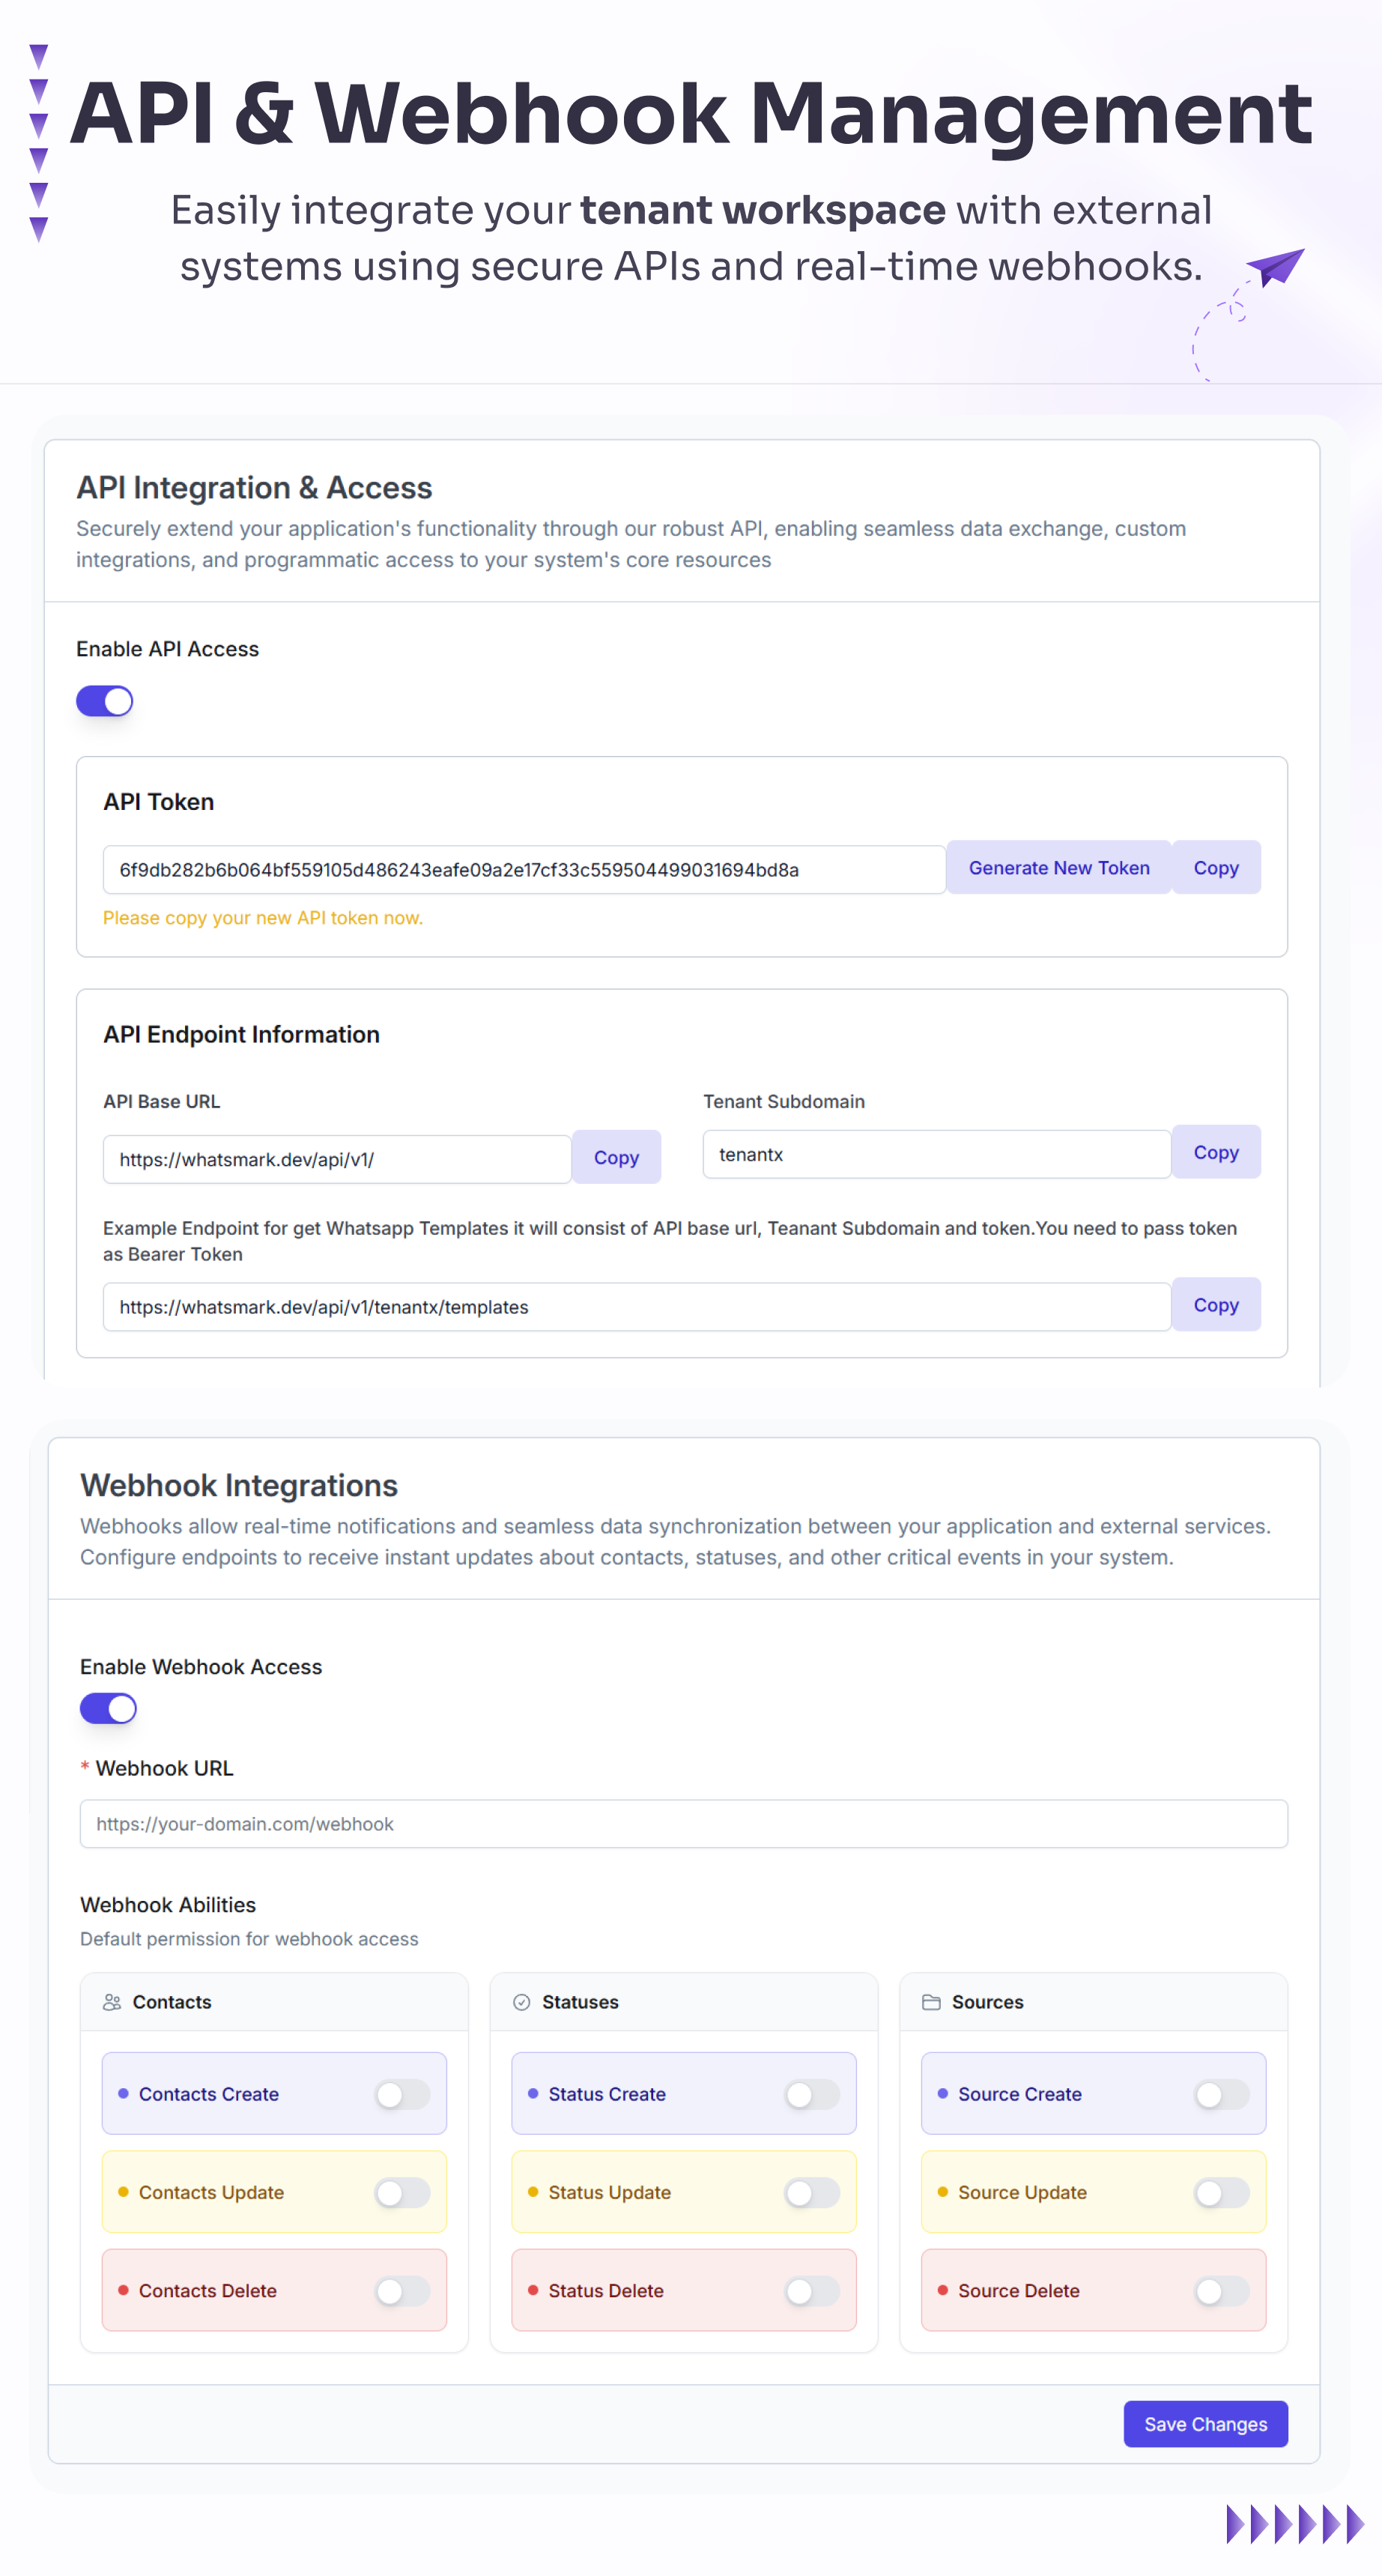
Task: Disable the Enable Webhook Access toggle
Action: click(x=108, y=1708)
